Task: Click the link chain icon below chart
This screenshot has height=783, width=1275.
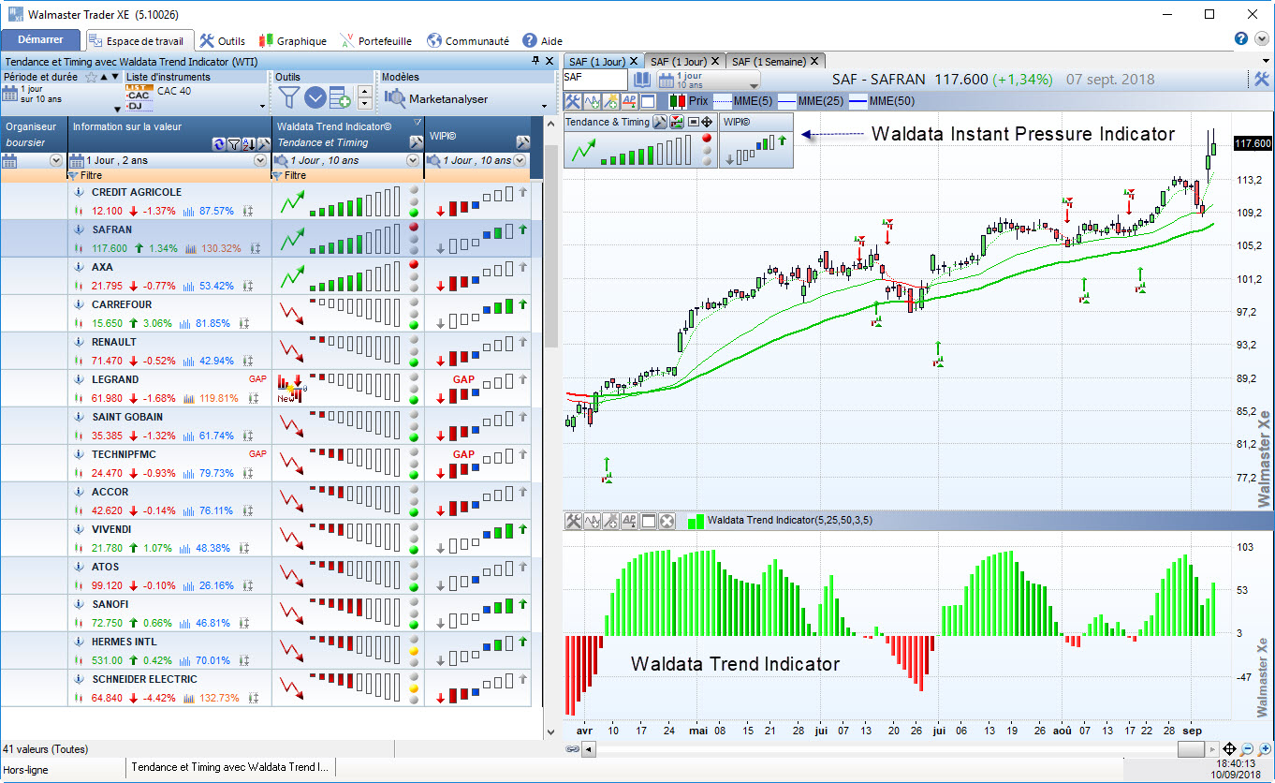Action: coord(572,749)
